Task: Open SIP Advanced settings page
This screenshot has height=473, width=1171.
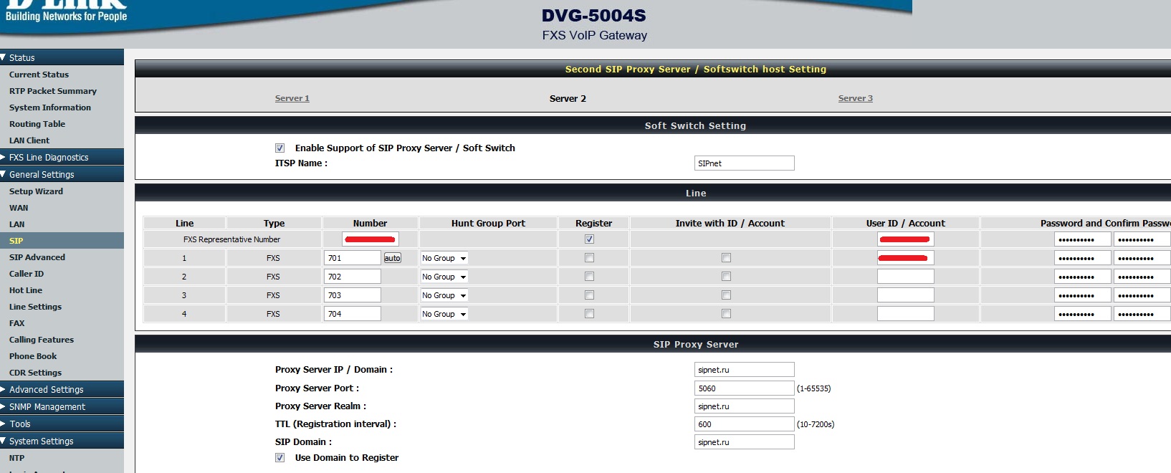Action: pyautogui.click(x=37, y=257)
